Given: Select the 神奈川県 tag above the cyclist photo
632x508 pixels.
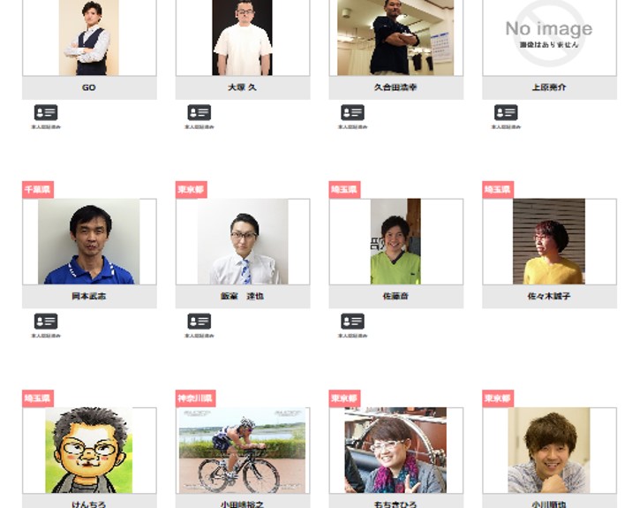Looking at the screenshot, I should [195, 398].
